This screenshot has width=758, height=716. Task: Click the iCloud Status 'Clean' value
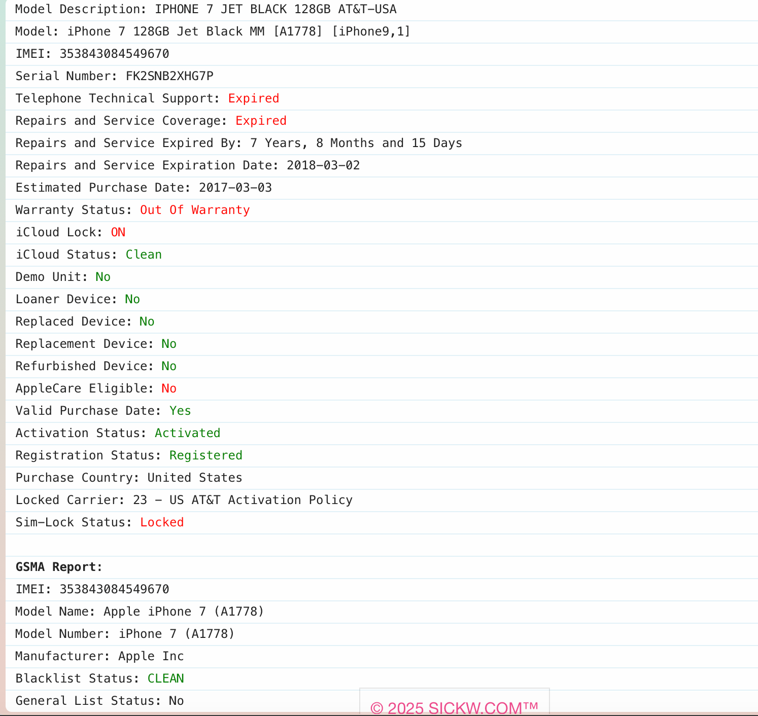[144, 255]
